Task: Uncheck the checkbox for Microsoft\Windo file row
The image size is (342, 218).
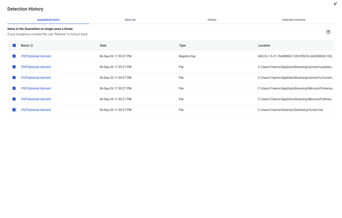Action: tap(14, 99)
